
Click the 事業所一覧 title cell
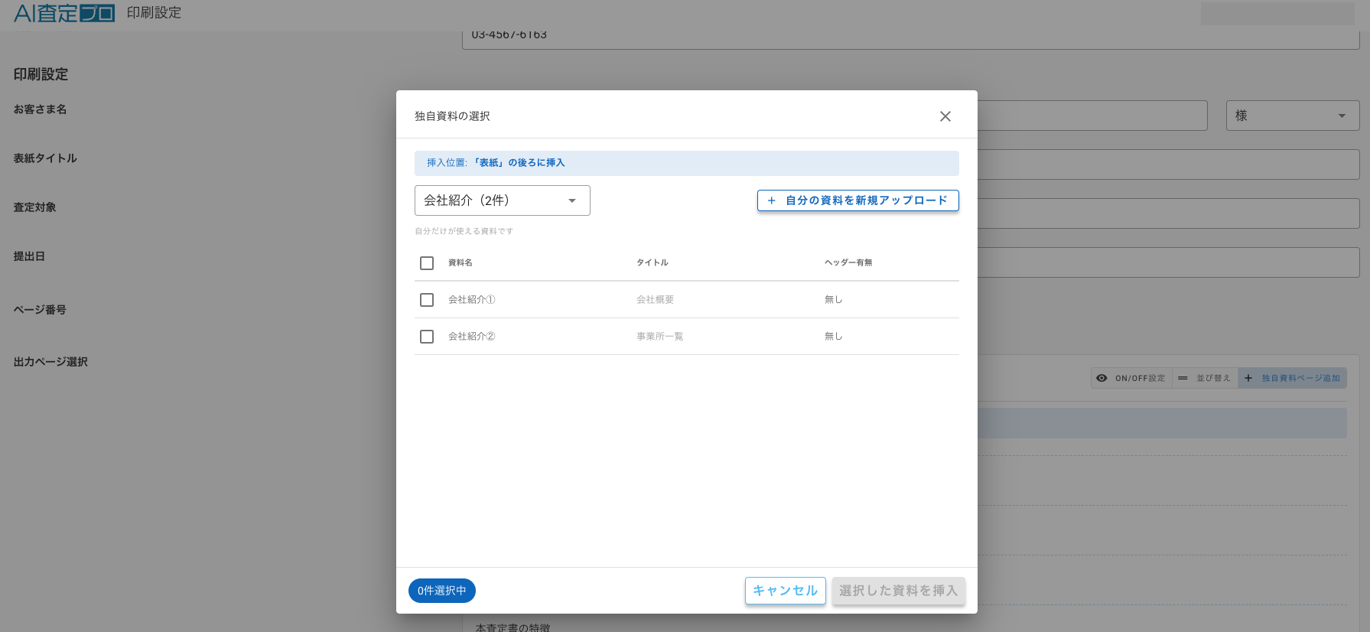pos(660,337)
